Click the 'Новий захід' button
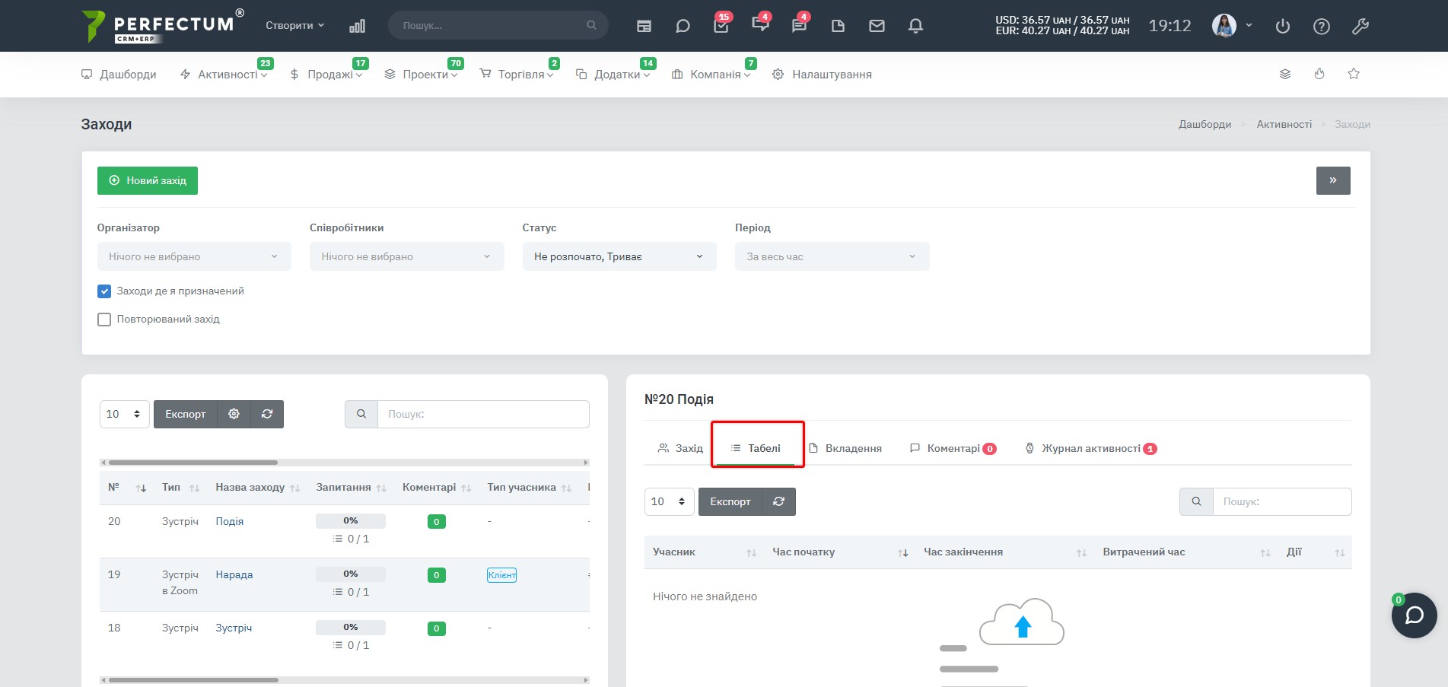The width and height of the screenshot is (1448, 687). tap(148, 180)
